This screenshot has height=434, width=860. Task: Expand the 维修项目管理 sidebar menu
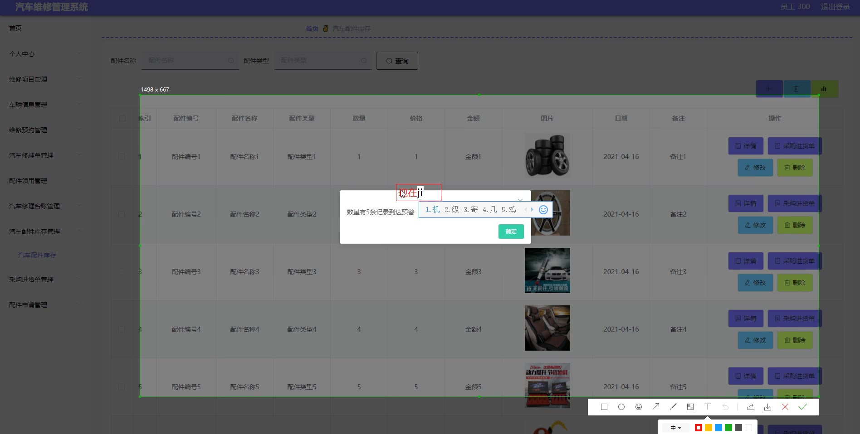[28, 79]
